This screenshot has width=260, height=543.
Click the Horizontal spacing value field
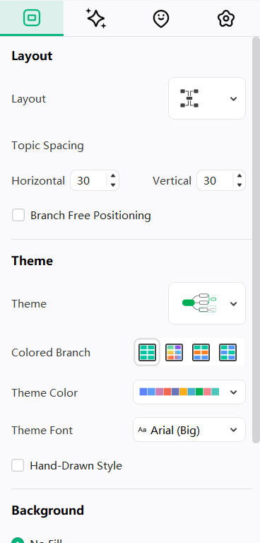pyautogui.click(x=88, y=180)
